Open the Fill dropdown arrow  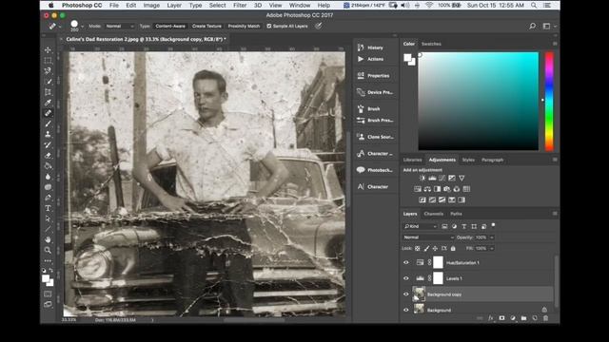(492, 248)
